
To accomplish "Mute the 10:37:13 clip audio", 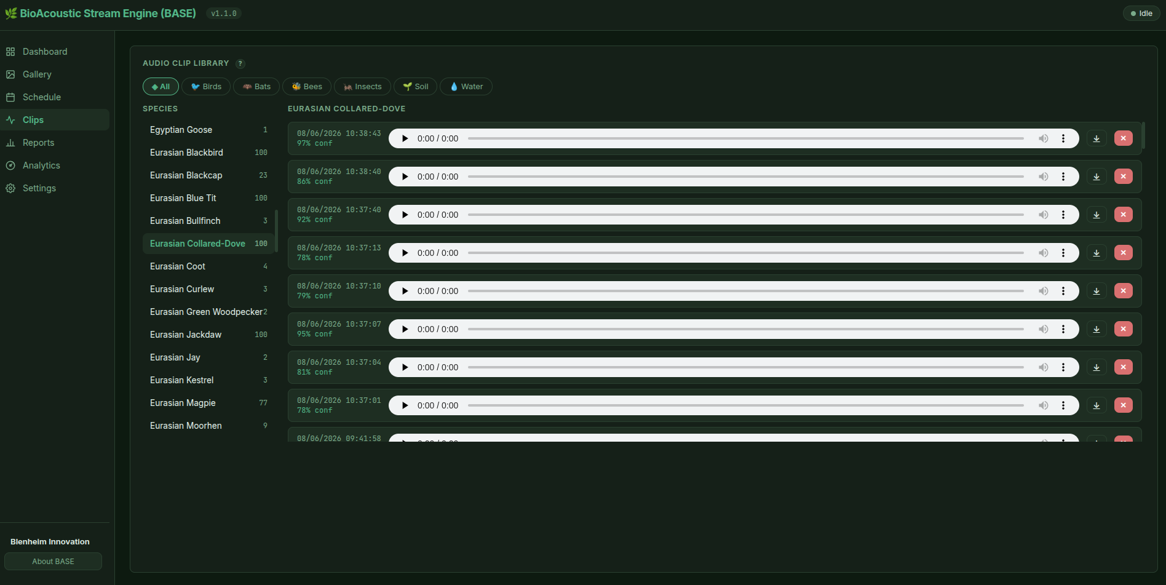I will click(1044, 253).
